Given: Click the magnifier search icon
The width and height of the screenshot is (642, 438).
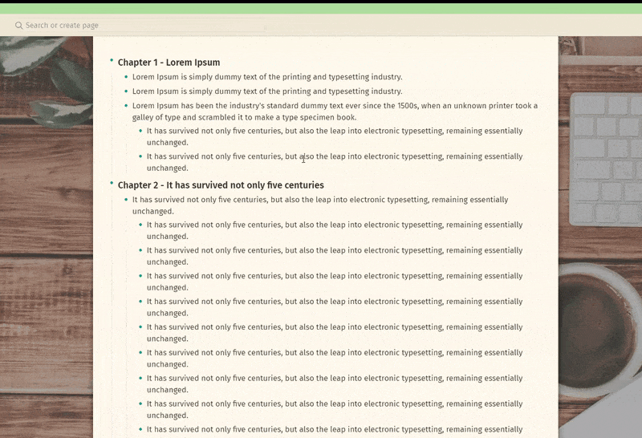Looking at the screenshot, I should [18, 26].
